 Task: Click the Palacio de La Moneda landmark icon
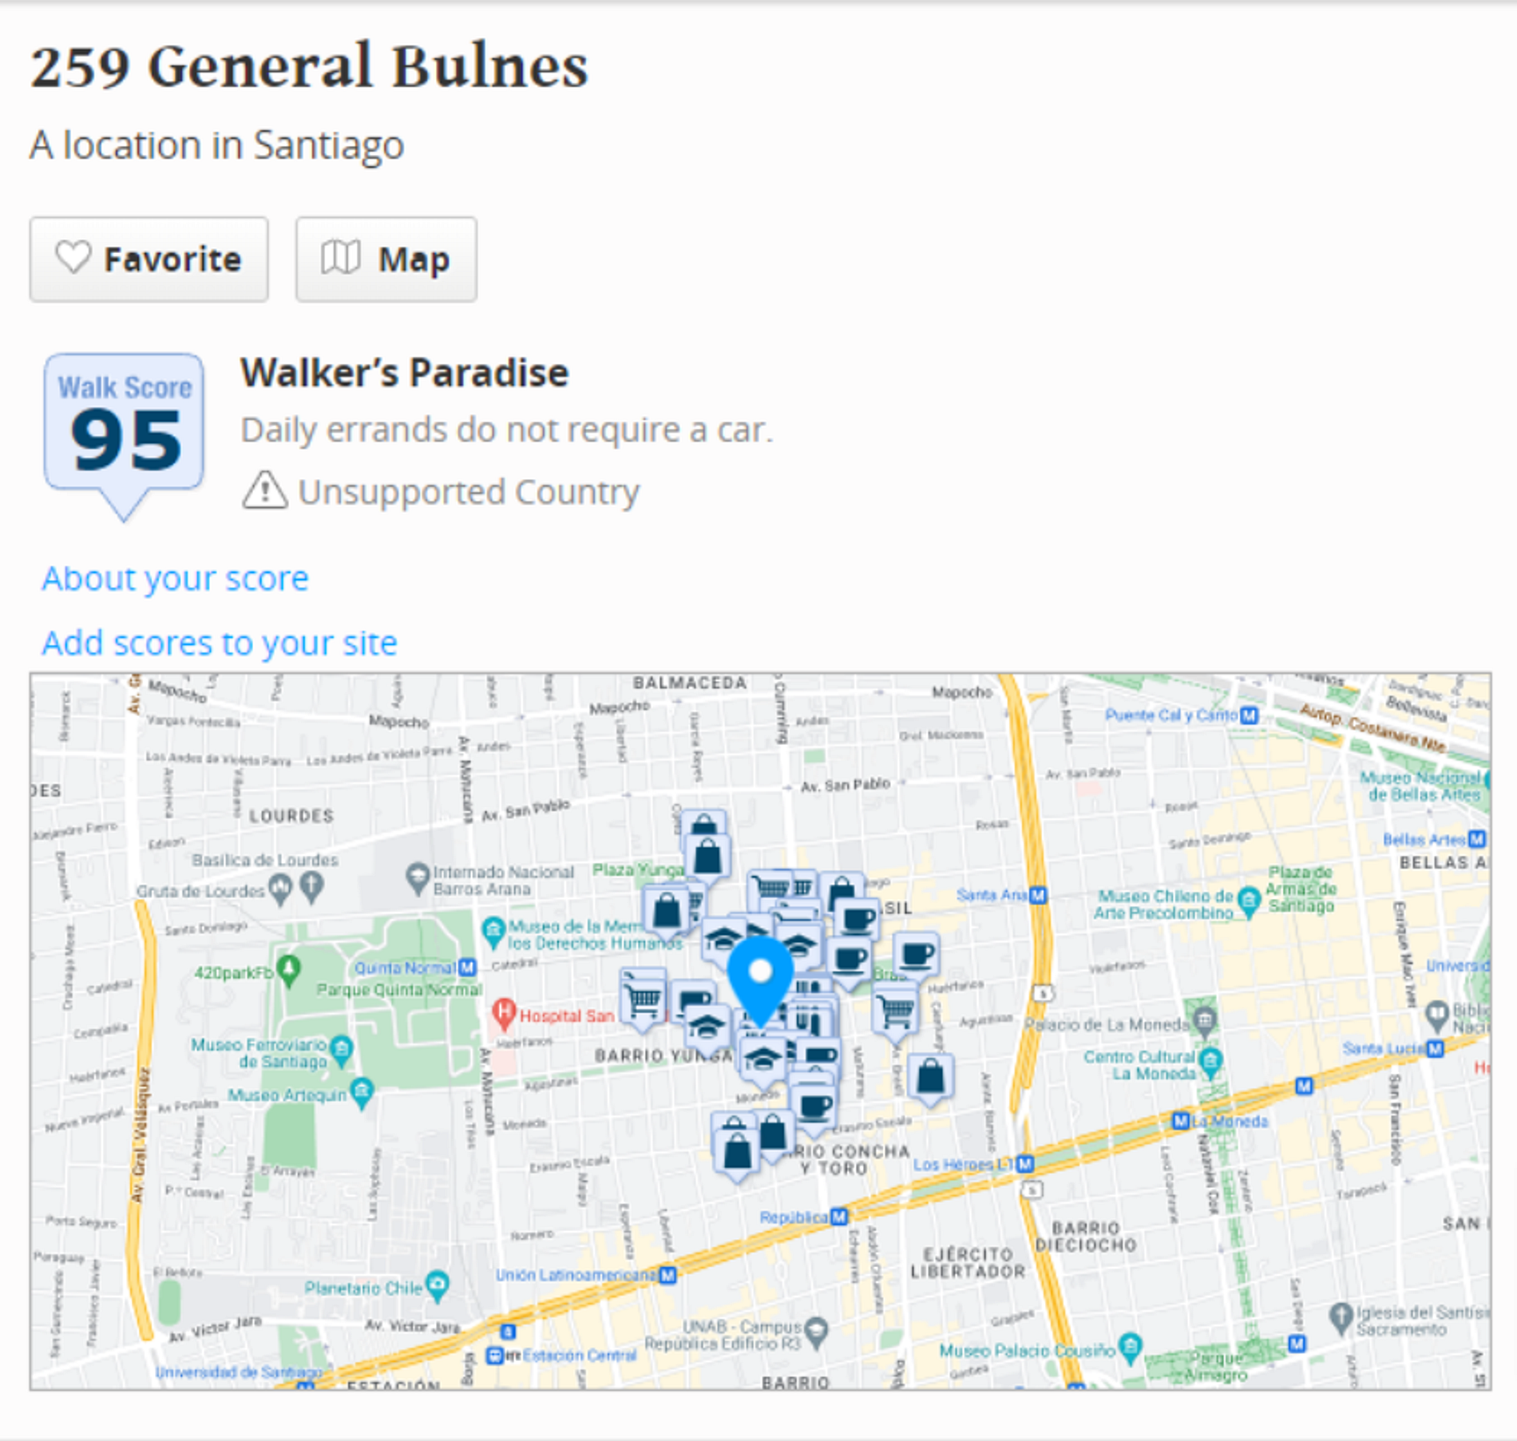[x=1205, y=1019]
